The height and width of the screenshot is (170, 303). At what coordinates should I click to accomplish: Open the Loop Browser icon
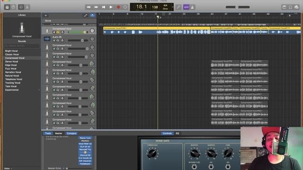tap(290, 7)
